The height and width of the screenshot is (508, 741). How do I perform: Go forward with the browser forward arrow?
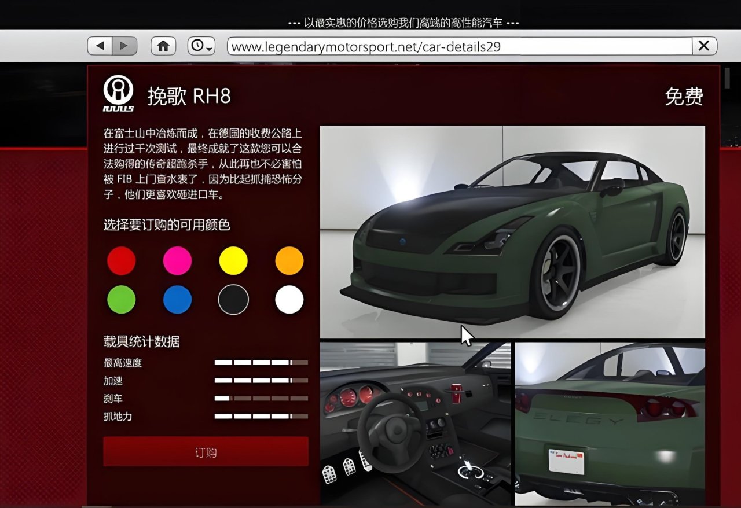click(124, 46)
